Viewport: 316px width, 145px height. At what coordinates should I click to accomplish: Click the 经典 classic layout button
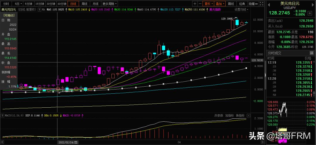click(242, 4)
